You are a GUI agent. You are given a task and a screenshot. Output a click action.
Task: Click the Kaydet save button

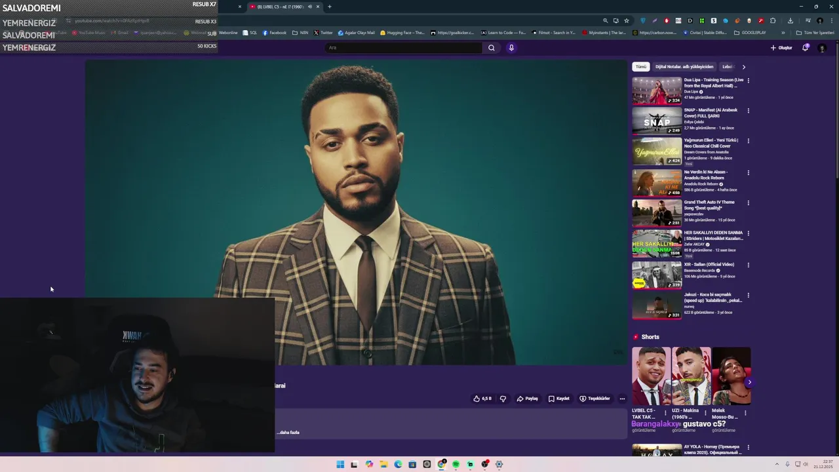point(559,399)
